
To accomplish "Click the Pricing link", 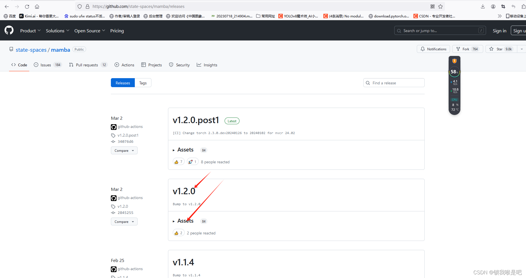I will click(x=117, y=31).
